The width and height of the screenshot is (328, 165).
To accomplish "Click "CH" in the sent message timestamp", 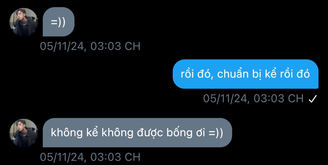I will (296, 98).
